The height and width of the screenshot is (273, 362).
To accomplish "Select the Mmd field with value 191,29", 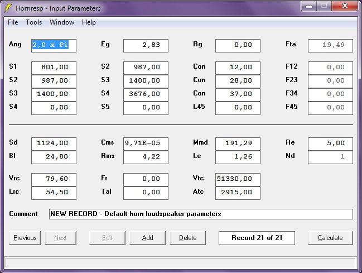I will (x=238, y=143).
